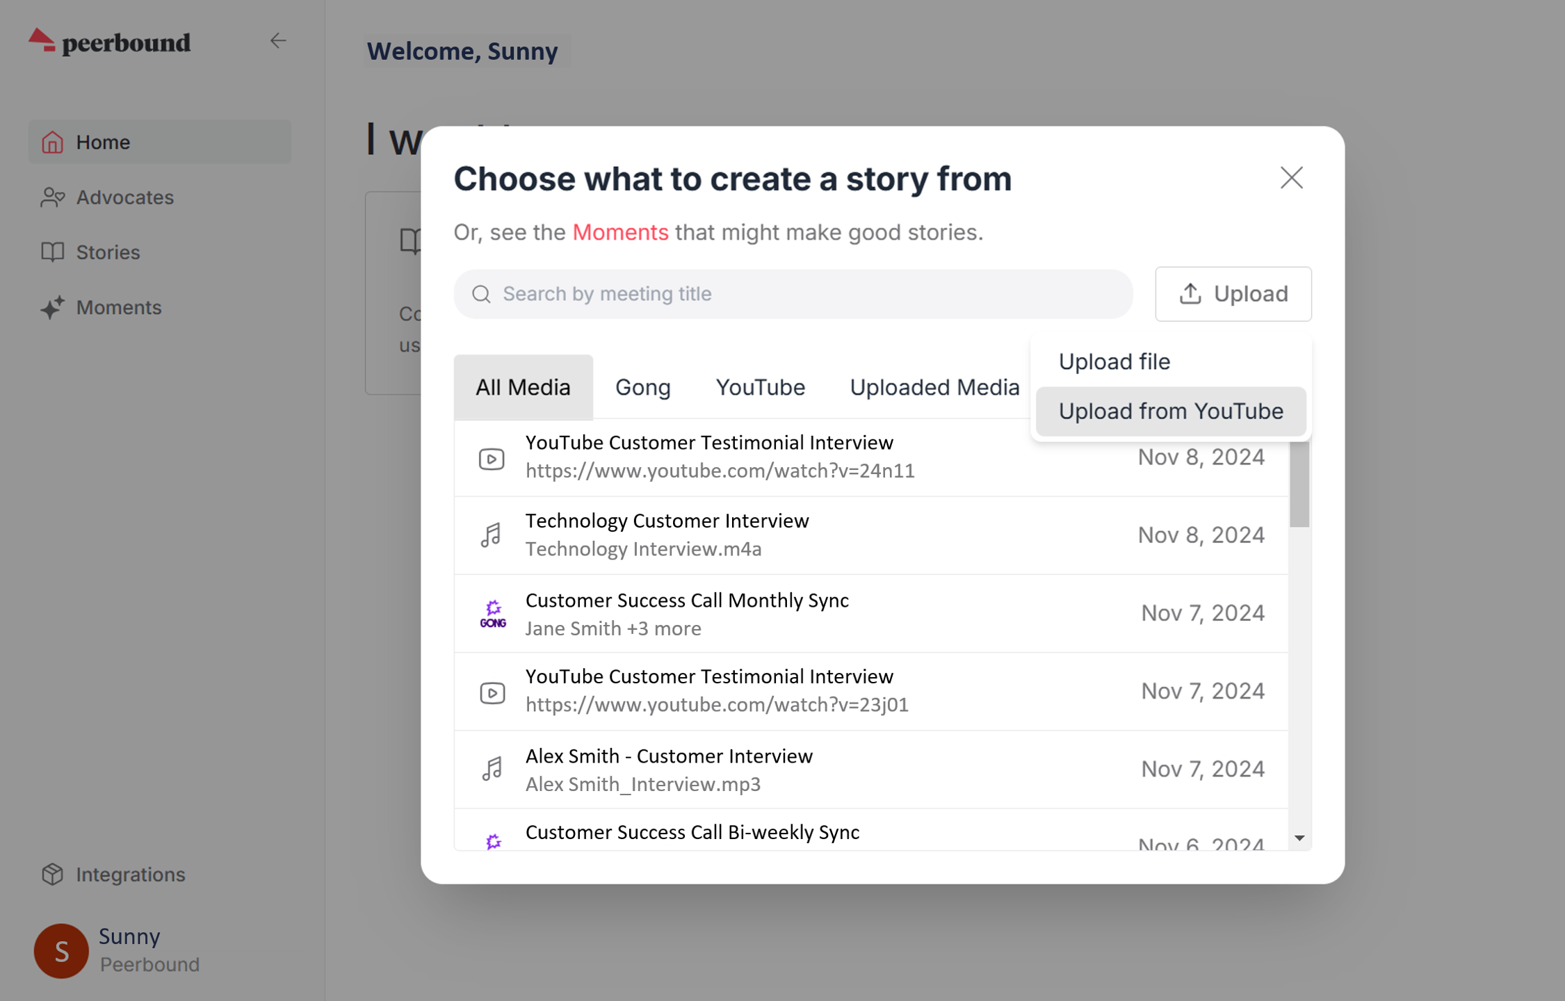Open the Integrations cube icon
The width and height of the screenshot is (1565, 1001).
click(52, 874)
